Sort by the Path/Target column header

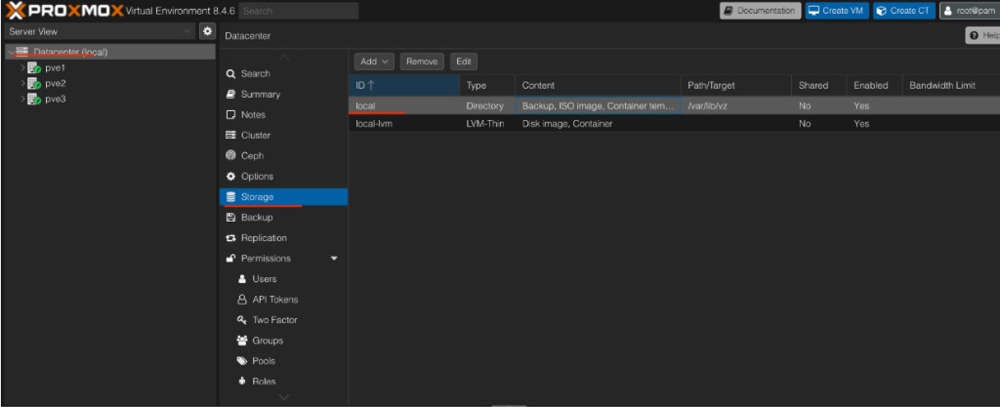(736, 85)
